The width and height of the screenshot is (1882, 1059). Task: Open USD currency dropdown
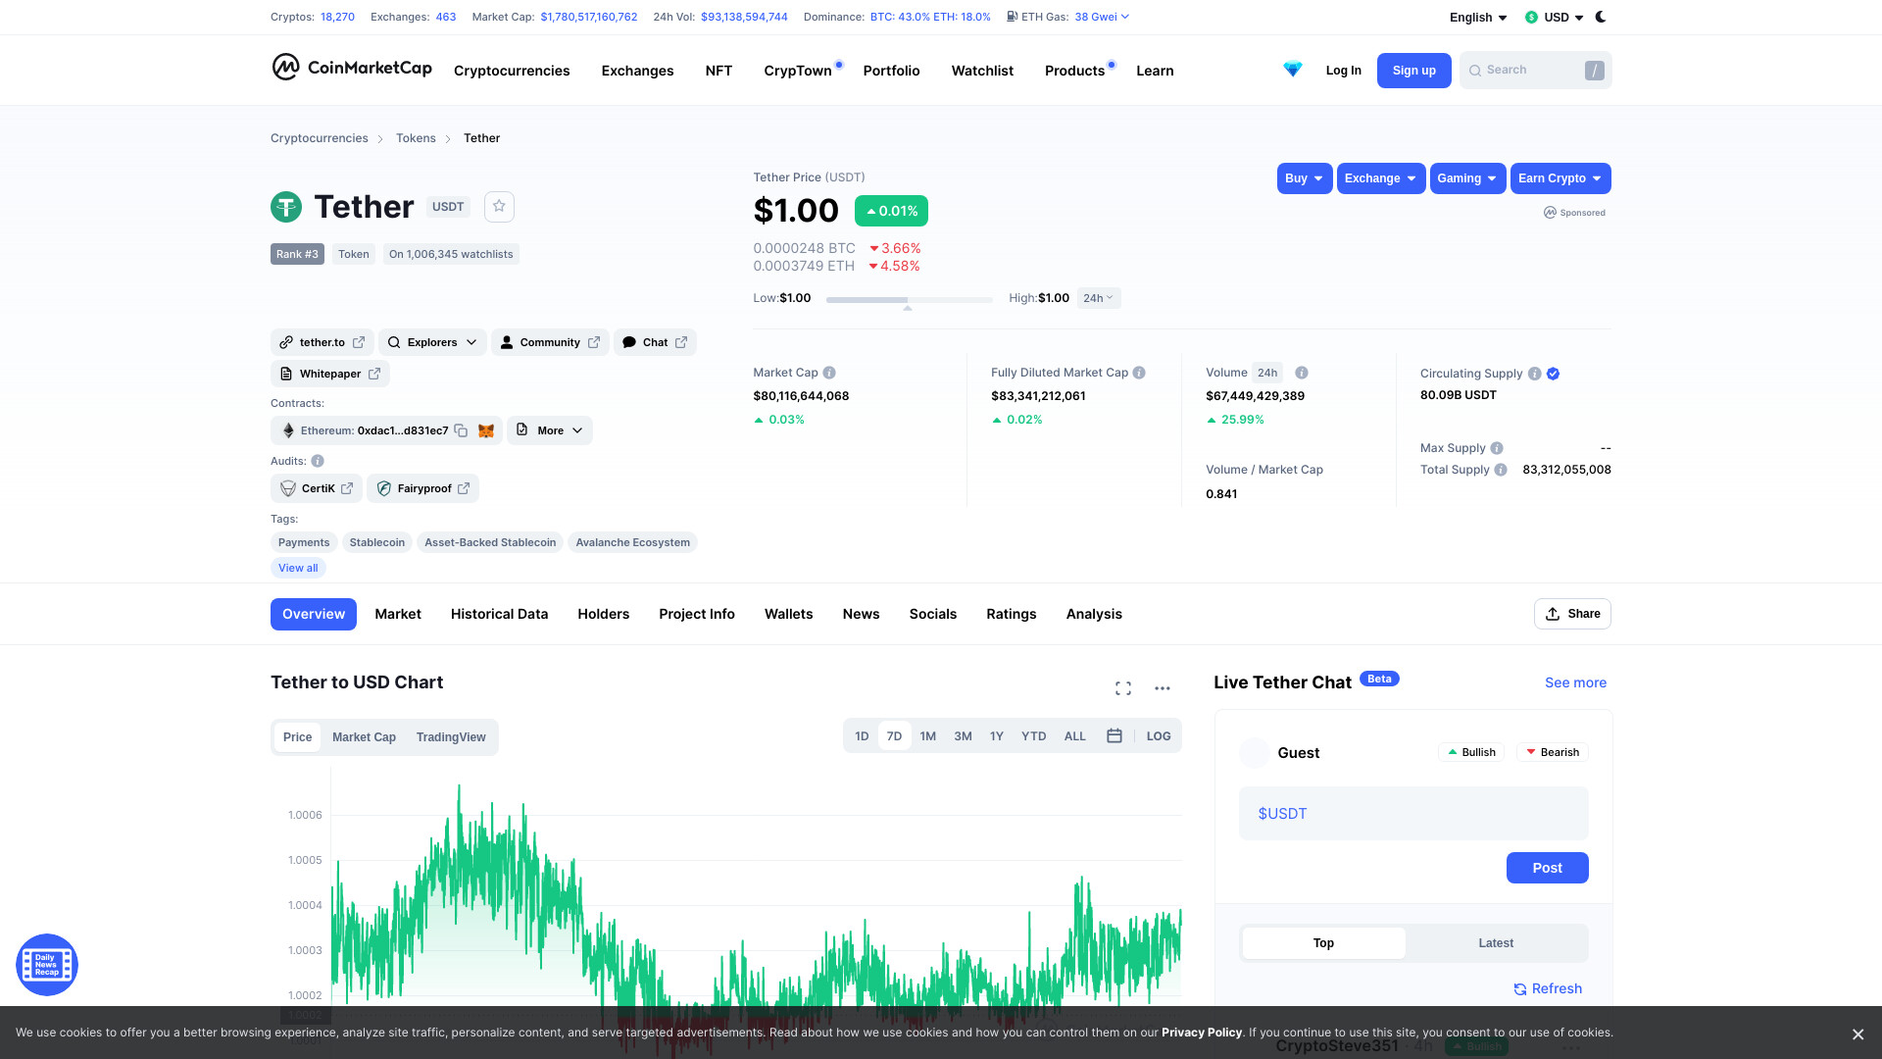(x=1555, y=18)
